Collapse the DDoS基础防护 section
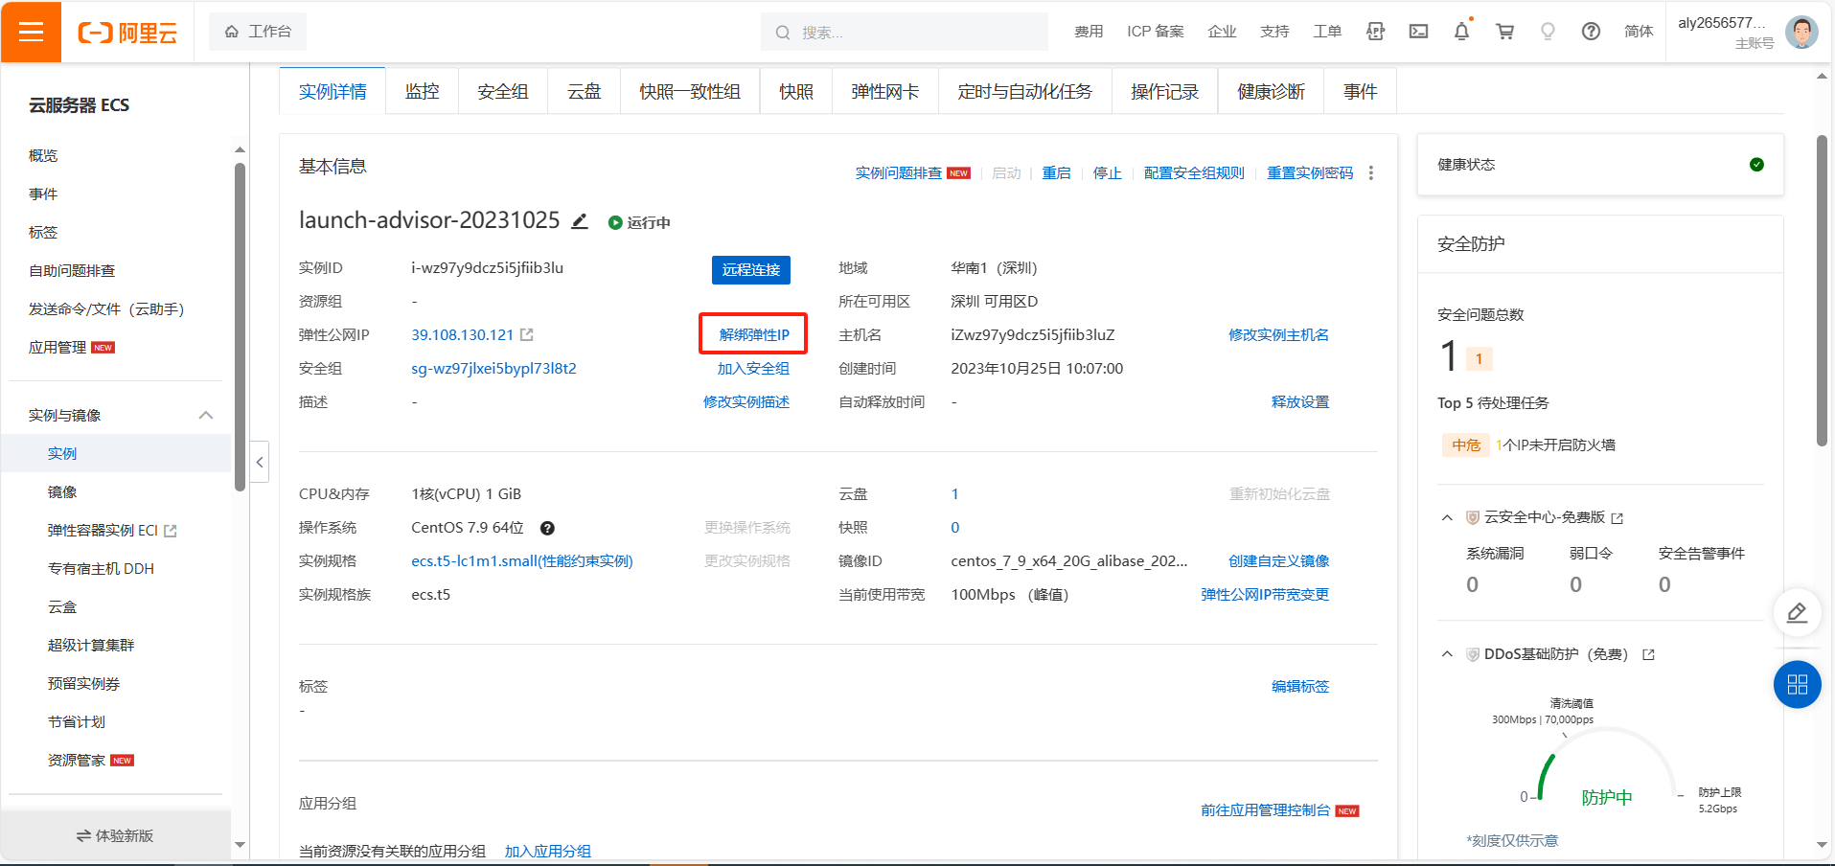This screenshot has height=866, width=1835. pyautogui.click(x=1447, y=654)
